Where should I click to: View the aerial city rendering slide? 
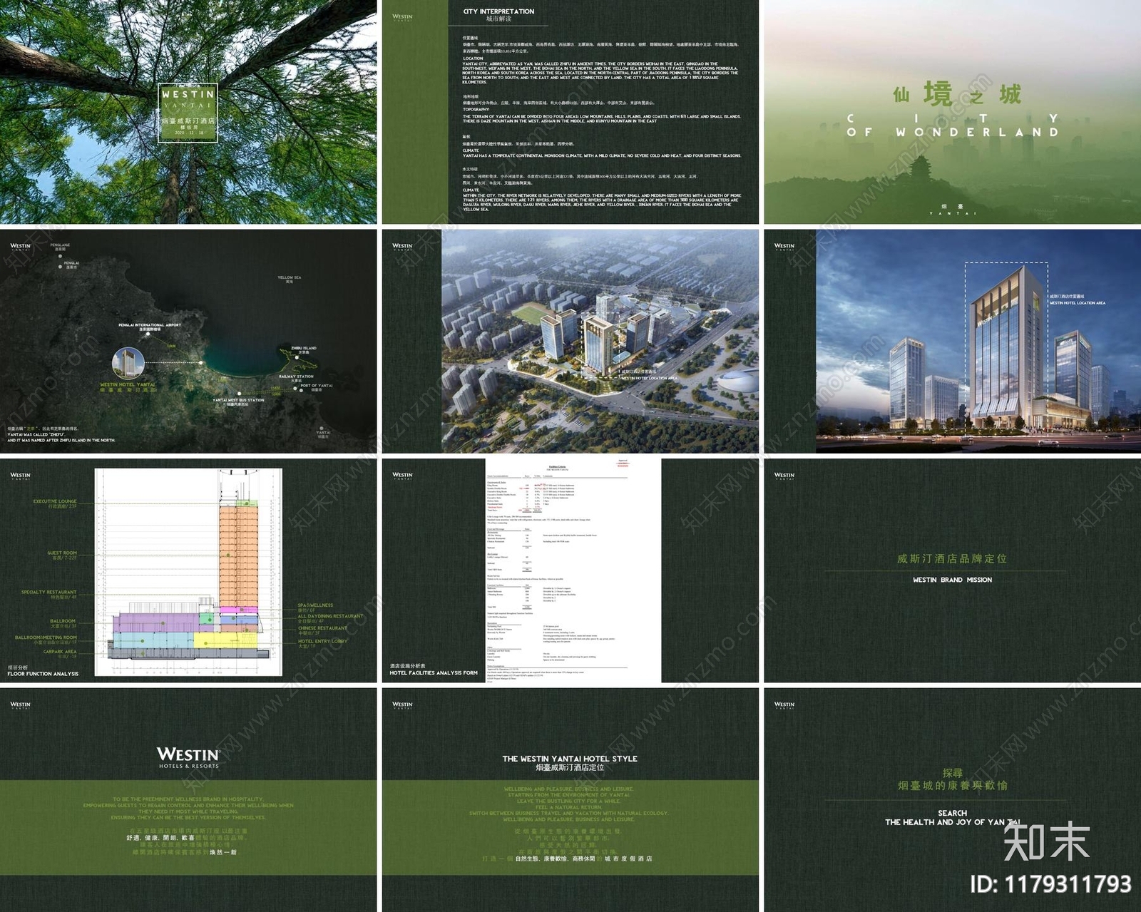click(570, 341)
